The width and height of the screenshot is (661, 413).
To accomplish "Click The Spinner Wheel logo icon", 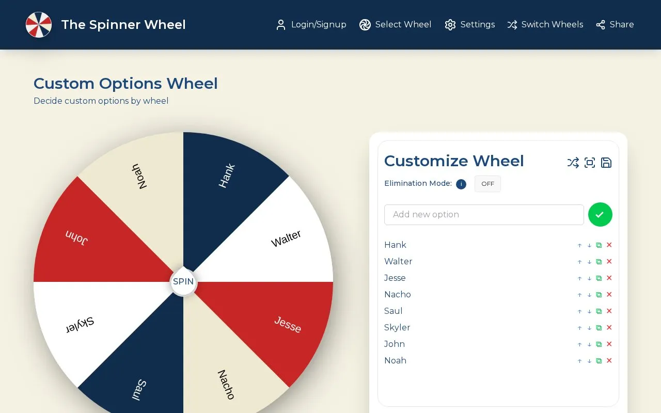I will tap(39, 25).
